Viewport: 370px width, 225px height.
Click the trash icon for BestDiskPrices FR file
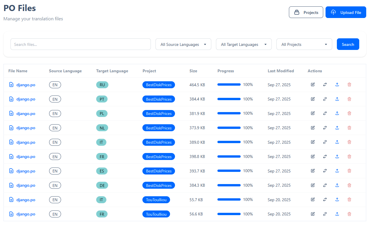point(349,156)
